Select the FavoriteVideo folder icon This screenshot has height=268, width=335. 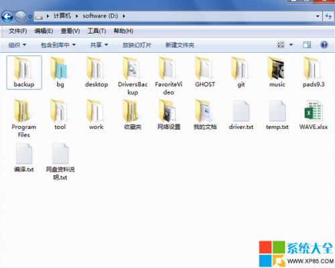167,68
